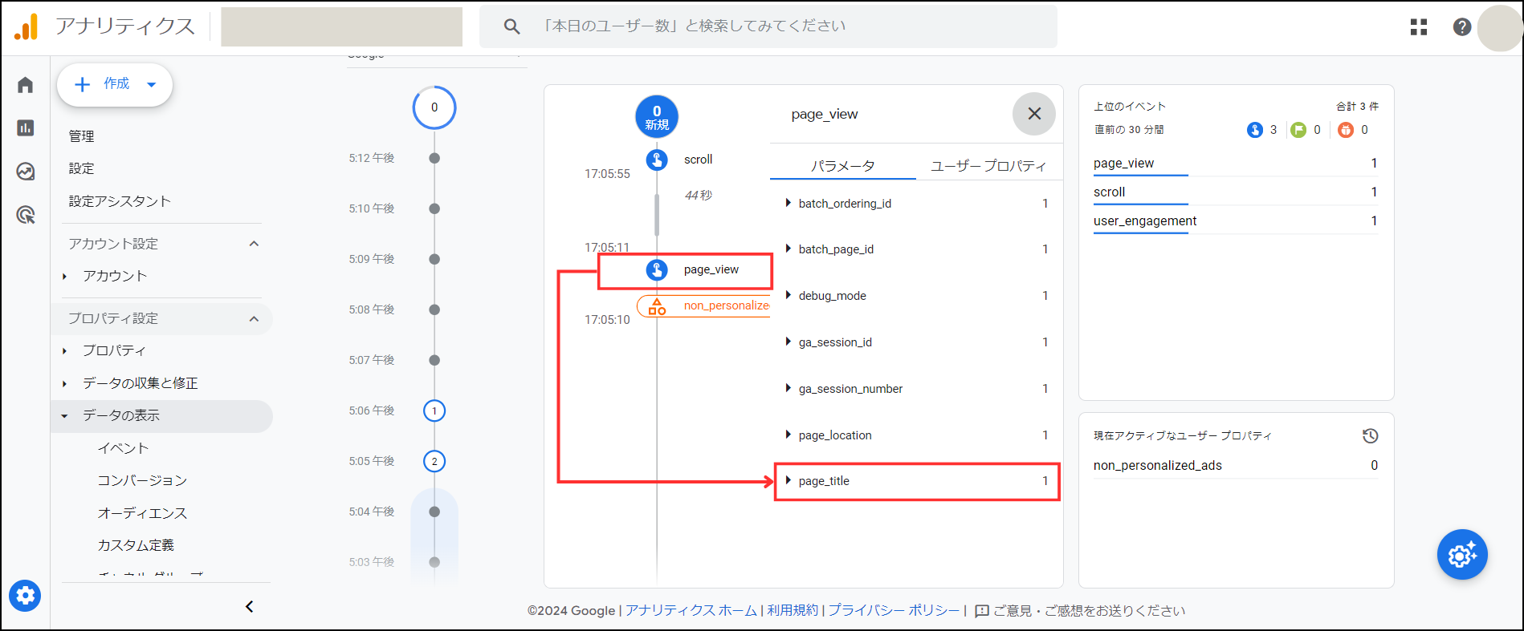Viewport: 1524px width, 631px height.
Task: Select the 5:05 午後 timeline marker
Action: point(434,462)
